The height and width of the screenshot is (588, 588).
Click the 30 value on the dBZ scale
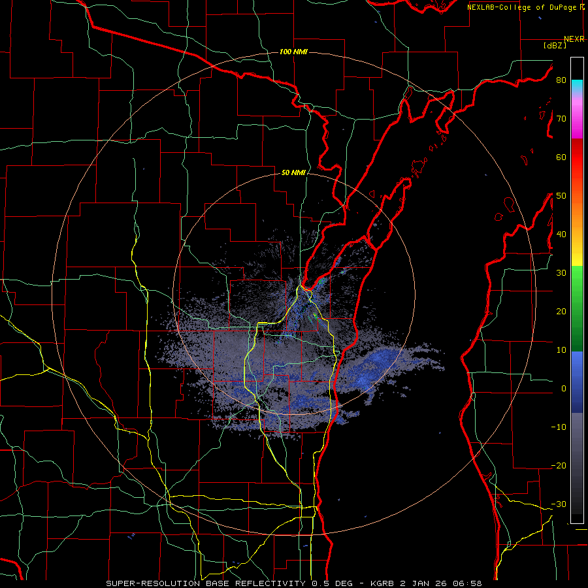(561, 272)
